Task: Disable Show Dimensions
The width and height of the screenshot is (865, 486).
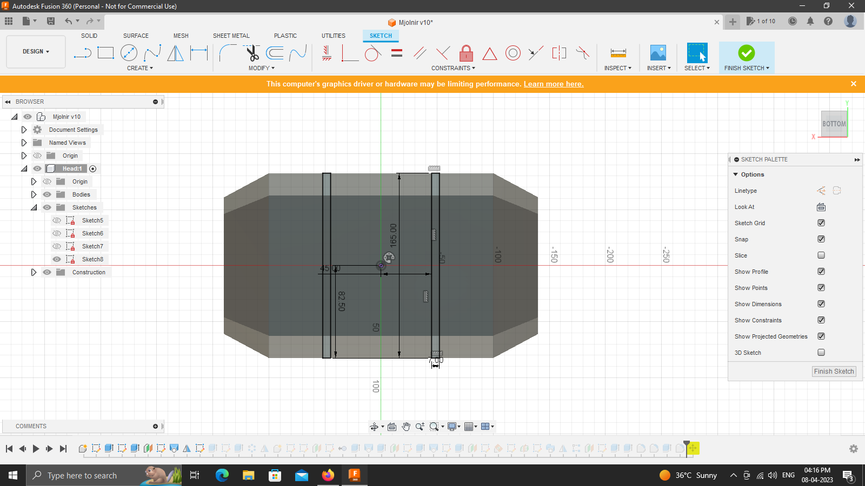Action: click(x=821, y=303)
